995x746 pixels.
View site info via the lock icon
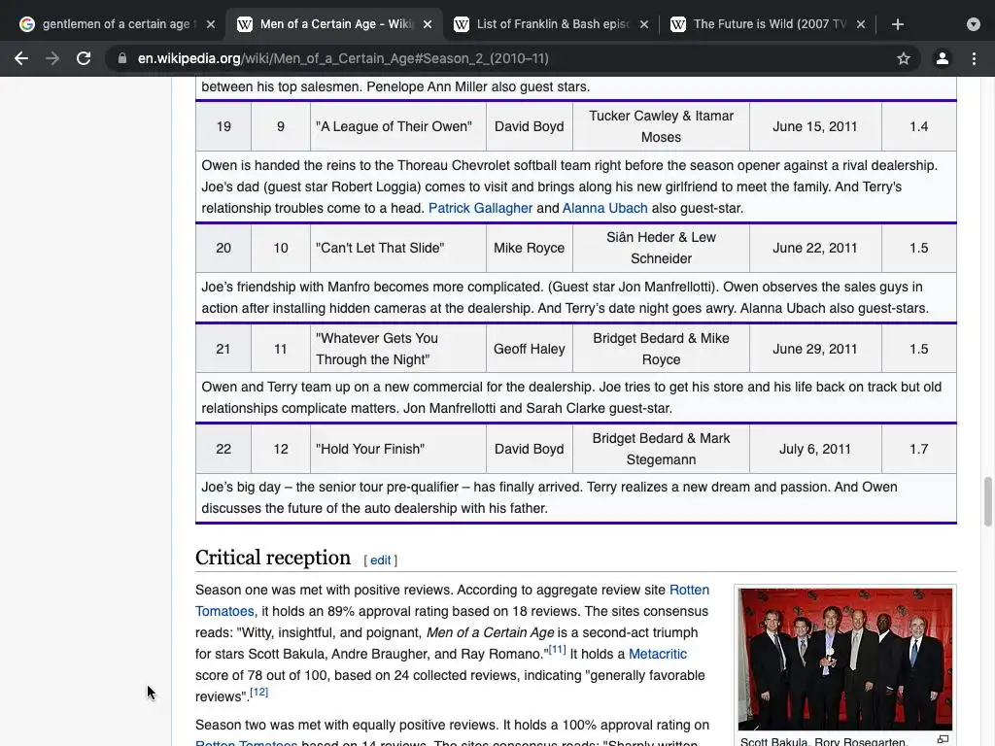(121, 58)
